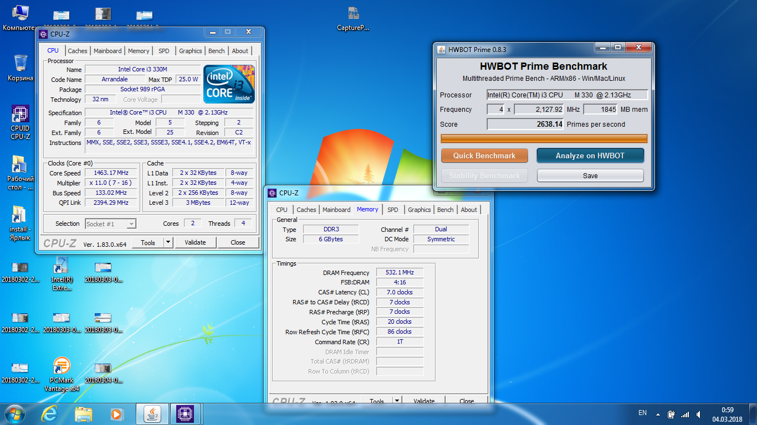
Task: Open Bench tab in CPU-Z processor window
Action: click(217, 51)
